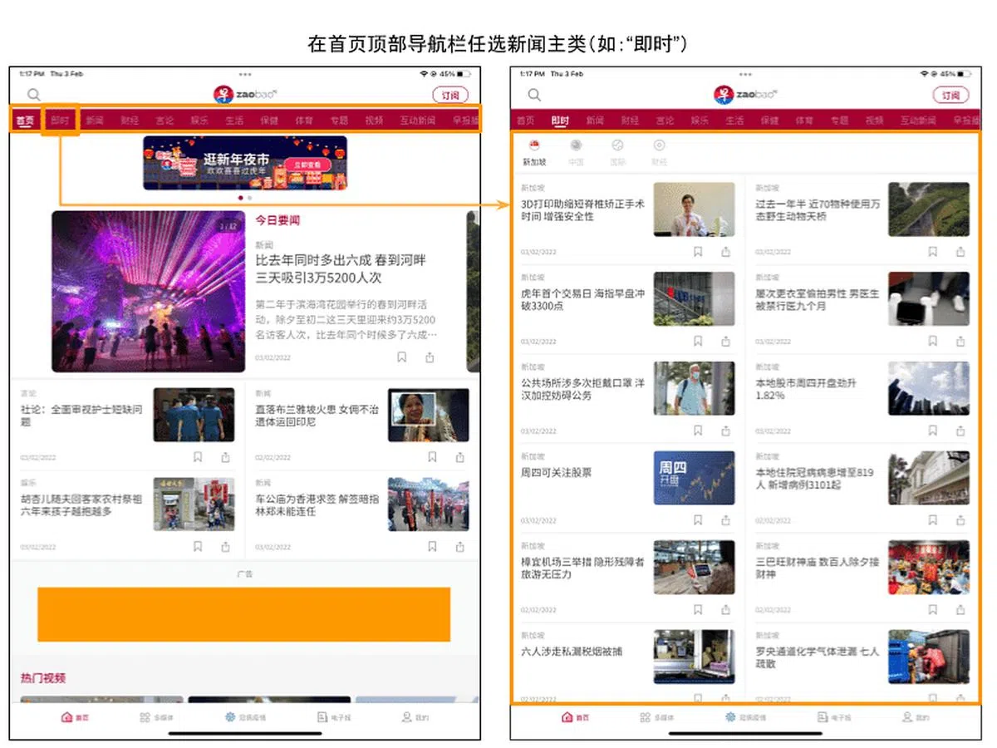Select the 中国 region filter icon

[x=576, y=152]
